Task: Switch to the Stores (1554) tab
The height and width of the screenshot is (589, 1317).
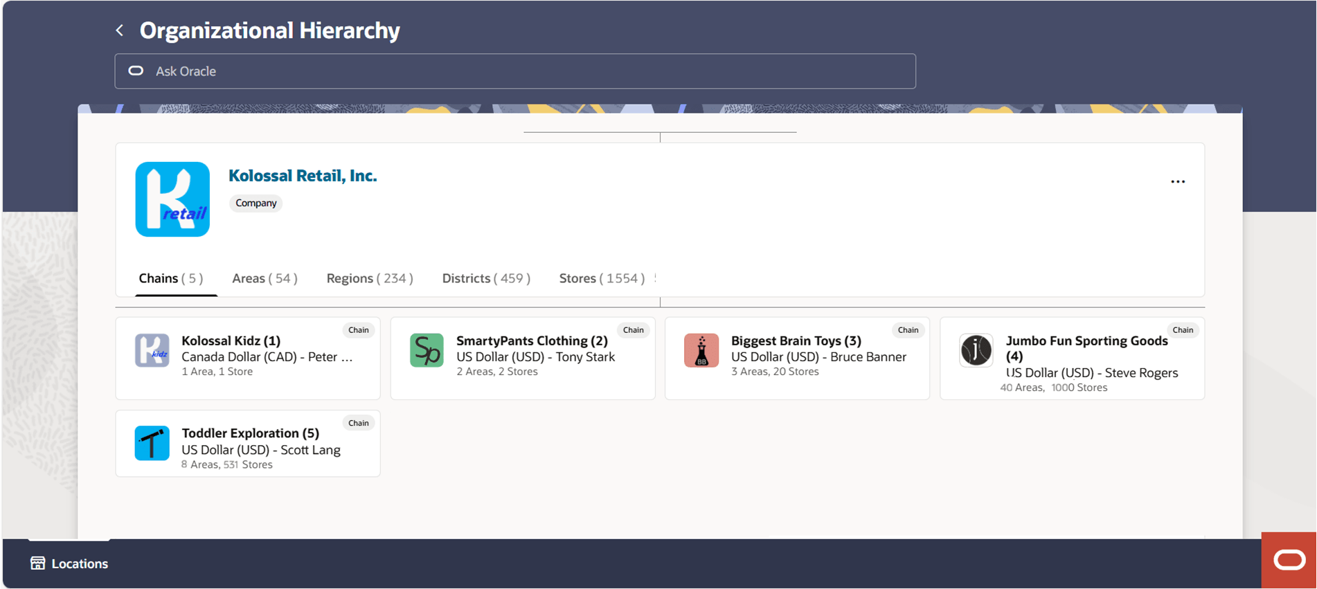Action: [x=602, y=278]
